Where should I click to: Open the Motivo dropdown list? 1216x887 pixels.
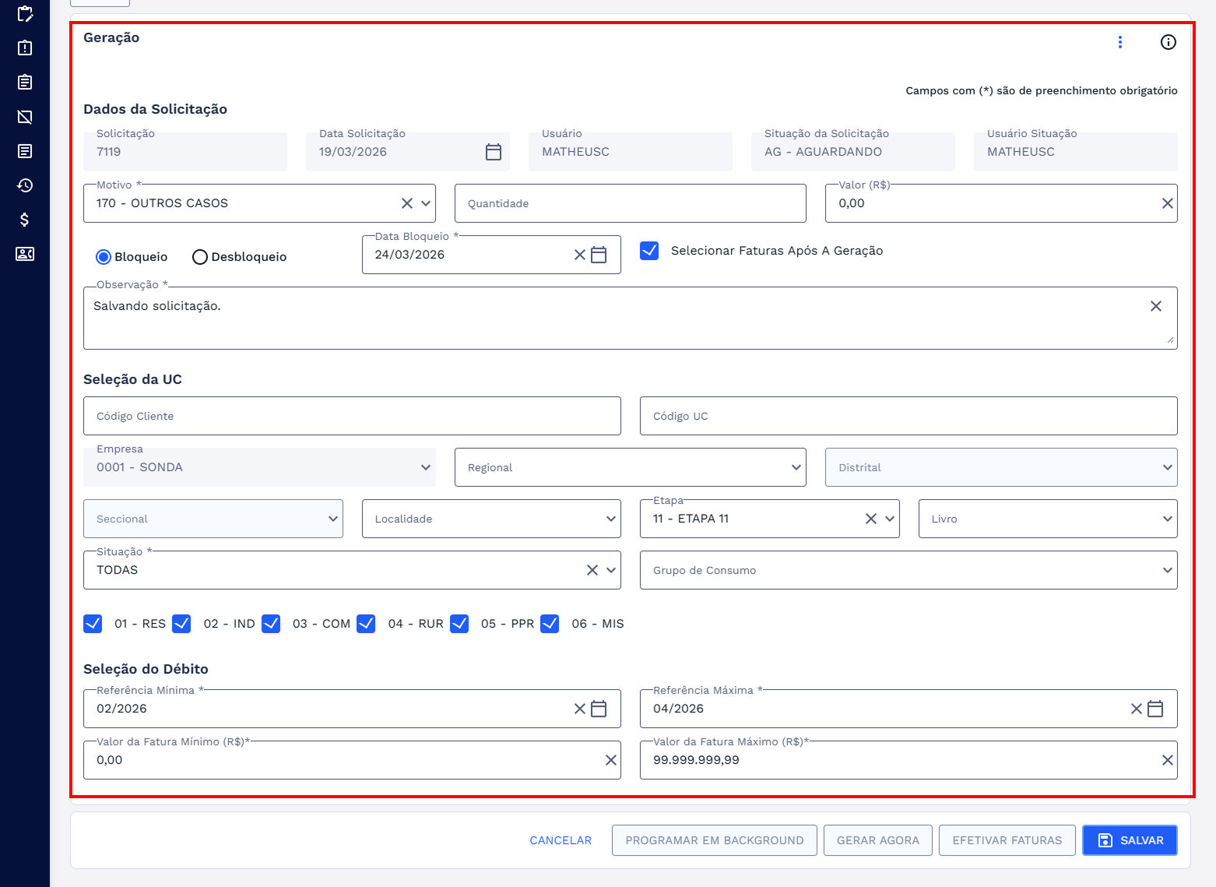[x=426, y=203]
